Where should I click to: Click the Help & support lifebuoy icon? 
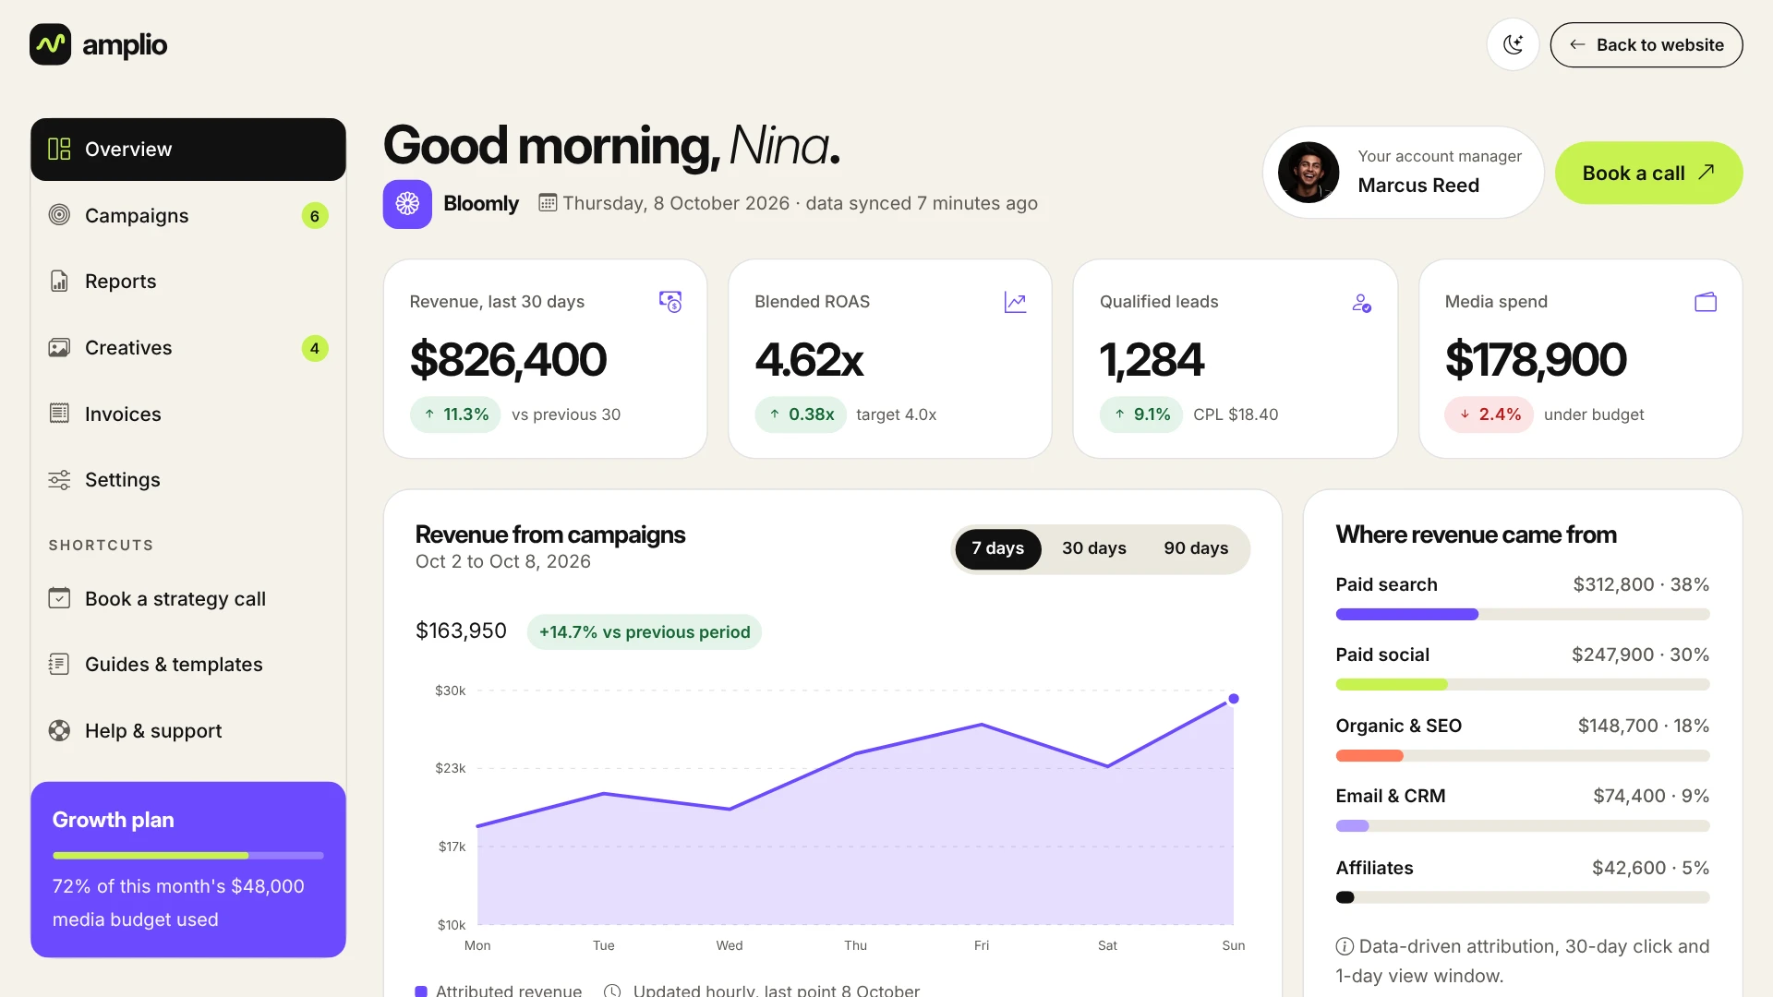(59, 730)
